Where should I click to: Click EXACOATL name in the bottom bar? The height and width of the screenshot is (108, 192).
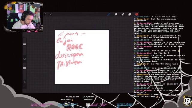(66, 100)
